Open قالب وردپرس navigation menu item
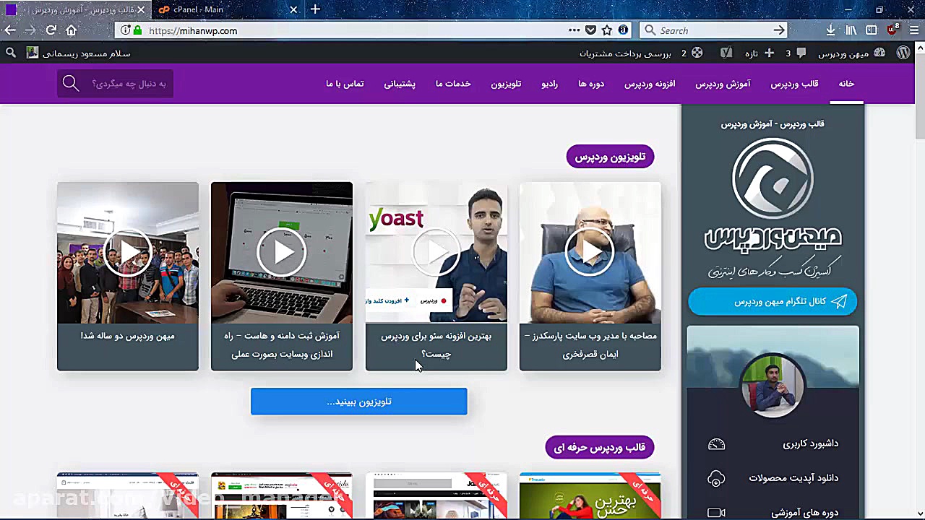The height and width of the screenshot is (520, 925). click(794, 84)
